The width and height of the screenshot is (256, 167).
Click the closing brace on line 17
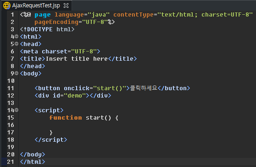coord(51,132)
